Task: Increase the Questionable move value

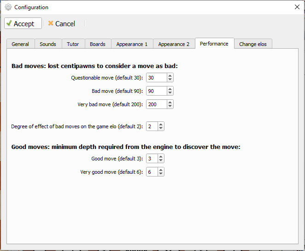Action: (170, 76)
